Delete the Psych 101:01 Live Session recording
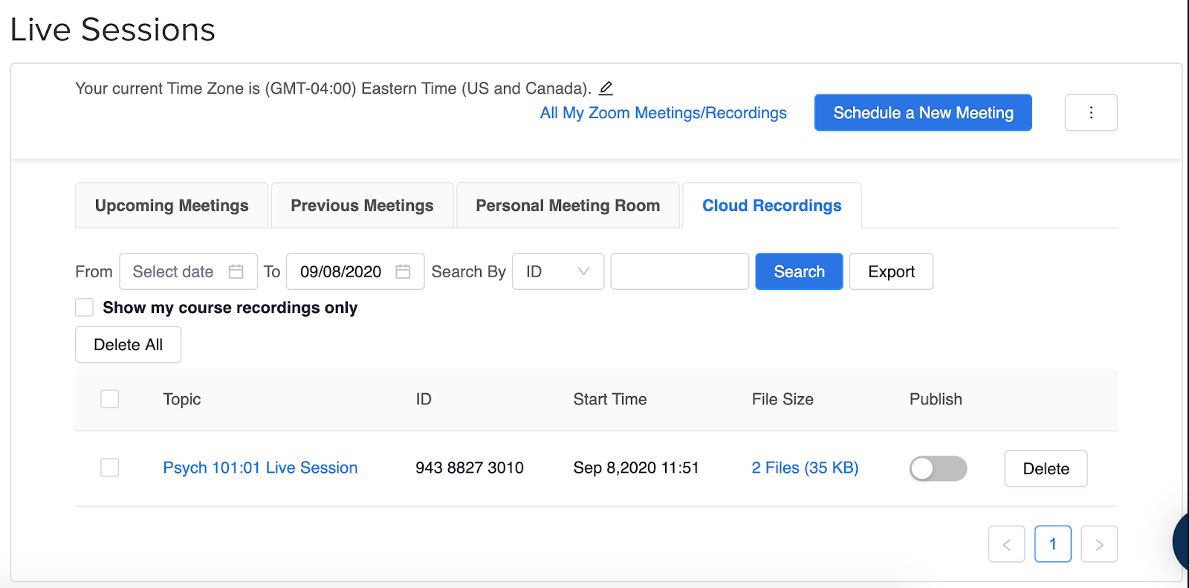Screen dimensions: 1189x588 [1046, 469]
